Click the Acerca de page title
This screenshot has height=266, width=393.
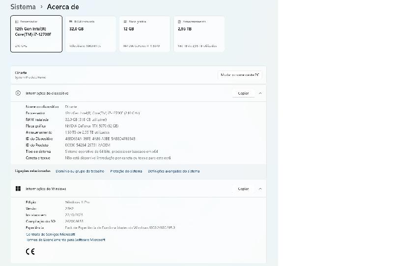point(63,7)
